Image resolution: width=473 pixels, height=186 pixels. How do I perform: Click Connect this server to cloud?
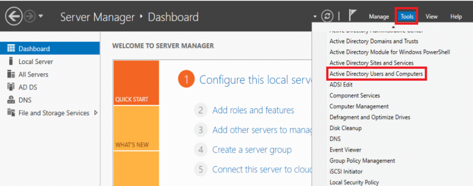[262, 169]
